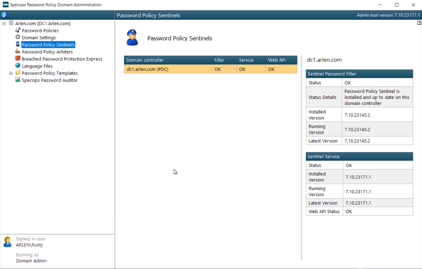
Task: Click the Service Installed Version value 7.10.23171.1
Action: coord(358,177)
